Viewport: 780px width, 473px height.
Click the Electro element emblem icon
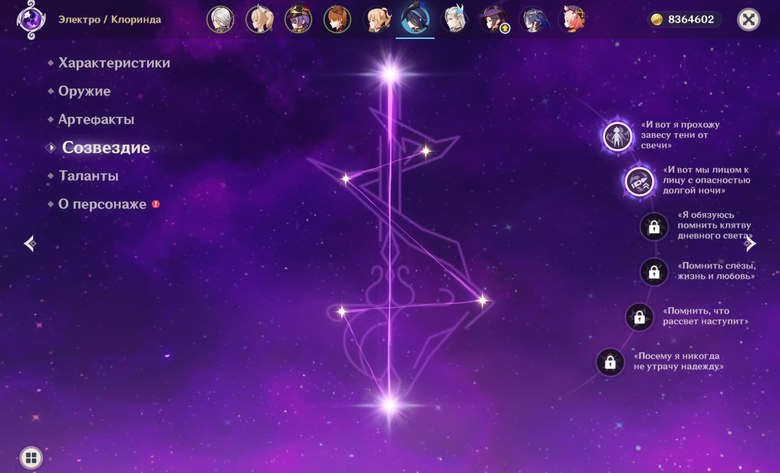[31, 19]
